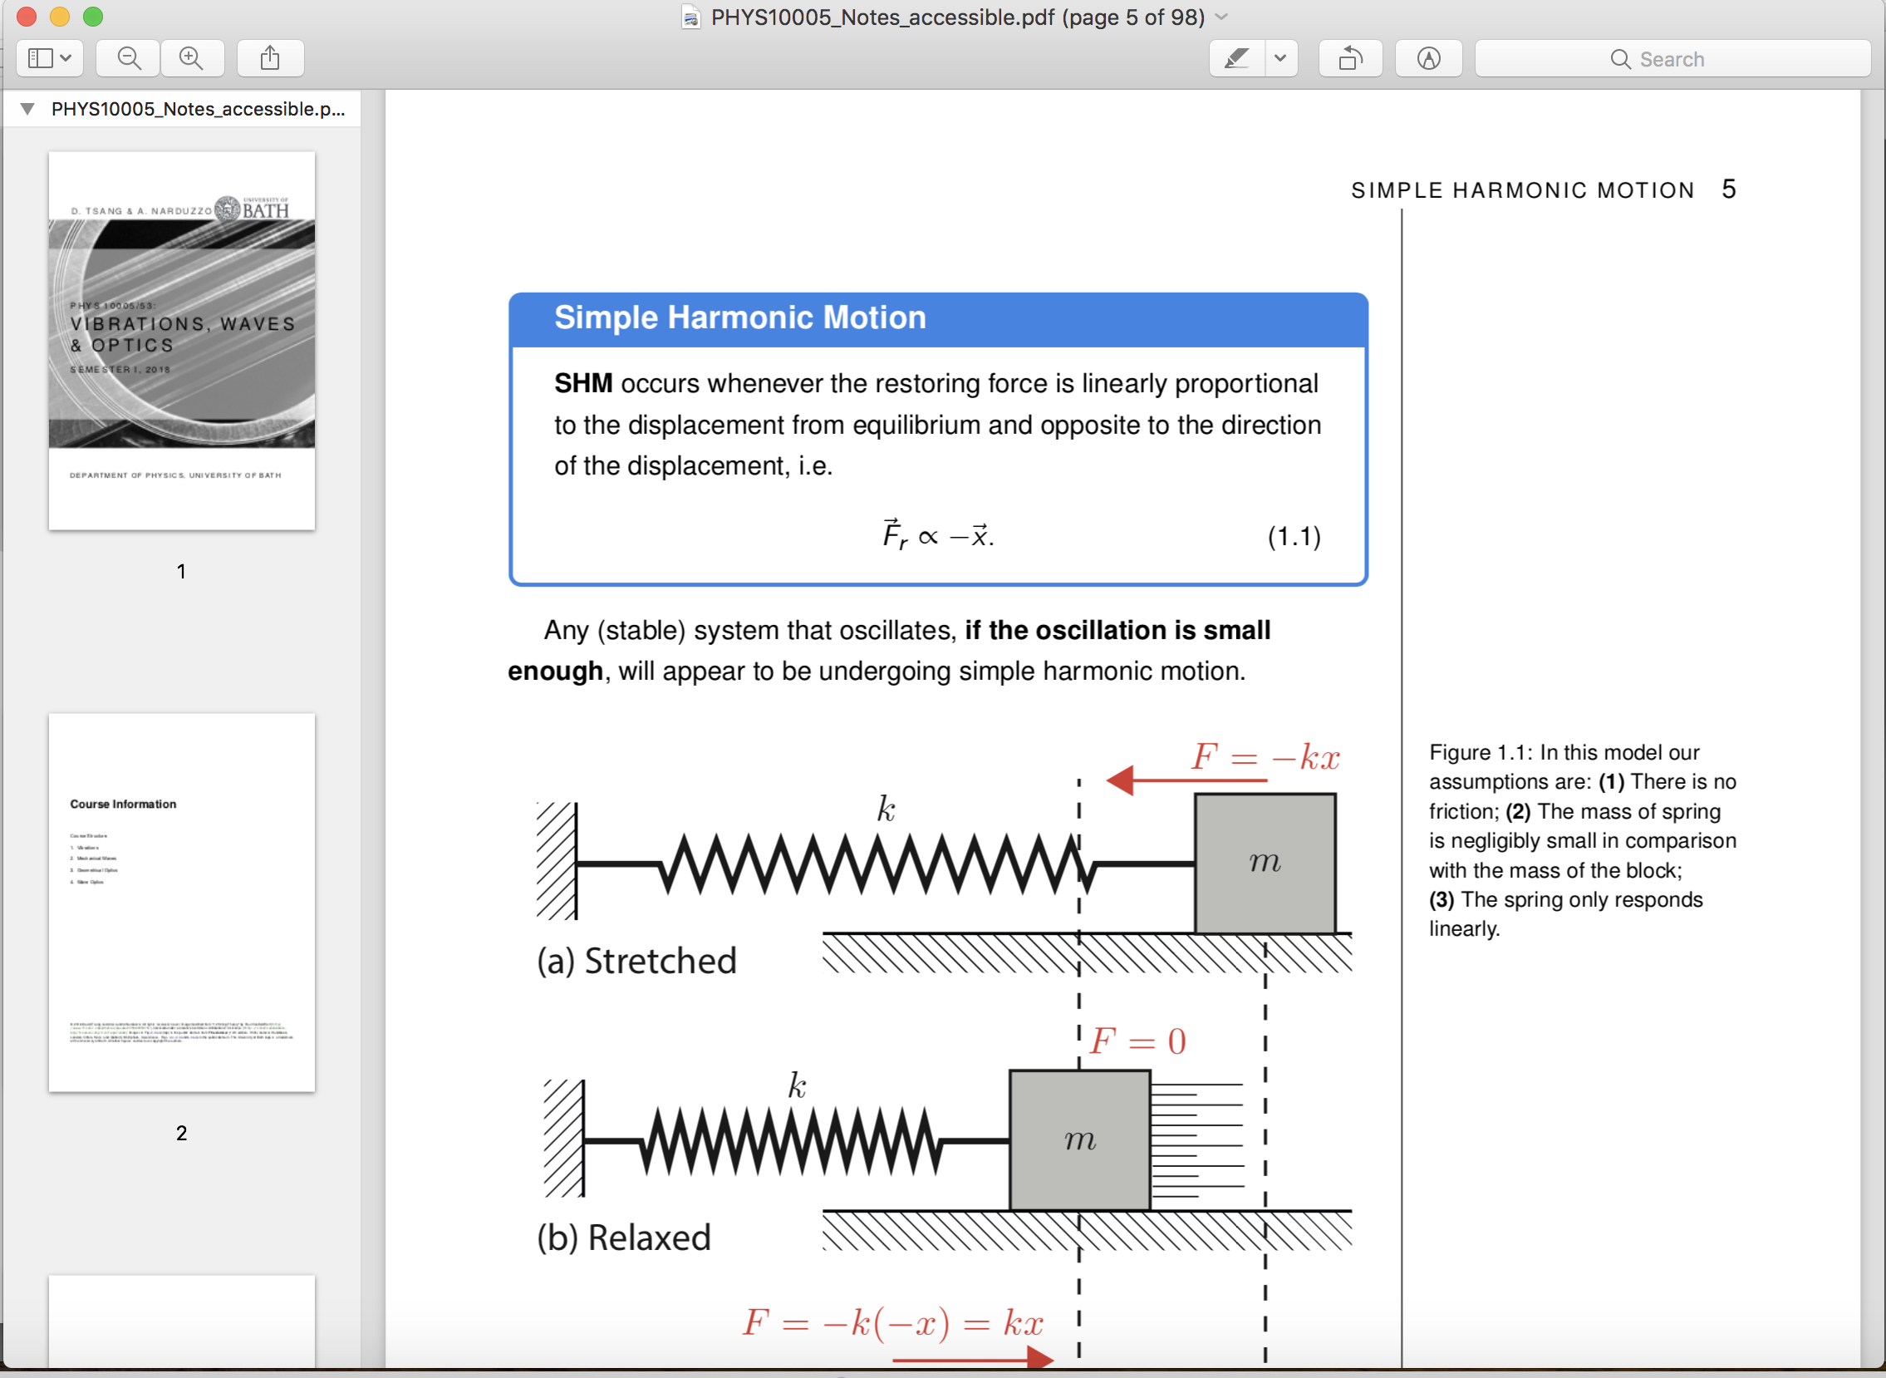This screenshot has height=1378, width=1886.
Task: Click the PDF document icon in title bar
Action: tap(690, 17)
